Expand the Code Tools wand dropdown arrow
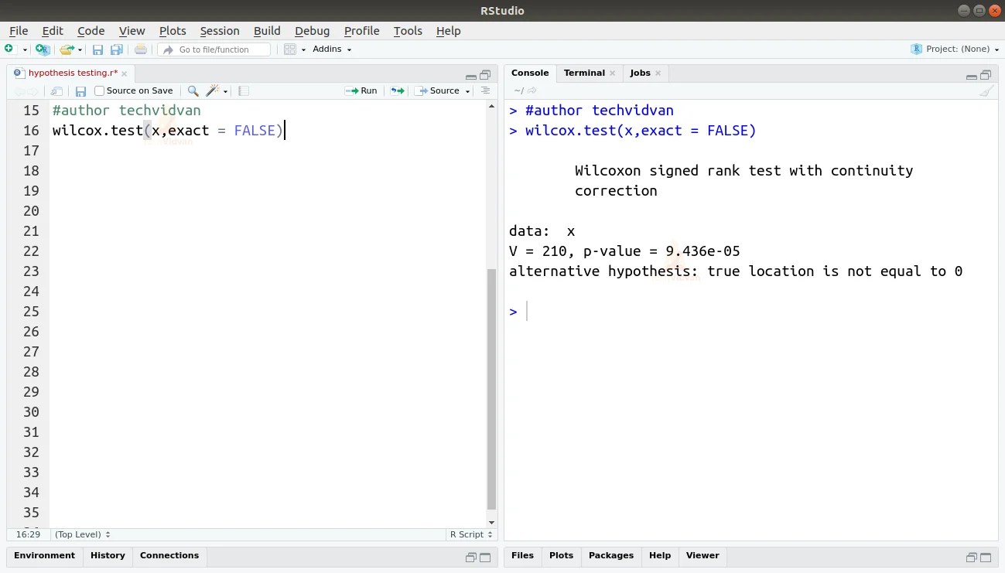The image size is (1005, 573). click(x=225, y=91)
